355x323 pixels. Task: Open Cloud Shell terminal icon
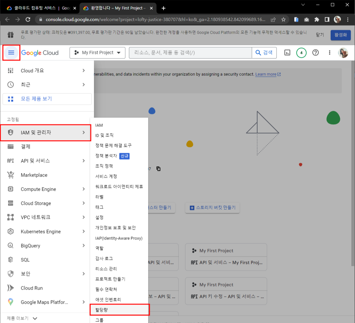click(287, 53)
